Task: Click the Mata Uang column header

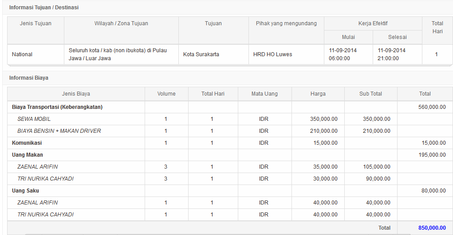Action: pyautogui.click(x=264, y=94)
